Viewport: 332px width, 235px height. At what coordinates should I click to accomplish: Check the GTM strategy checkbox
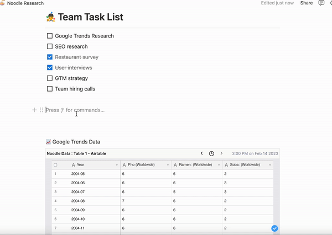(x=50, y=78)
